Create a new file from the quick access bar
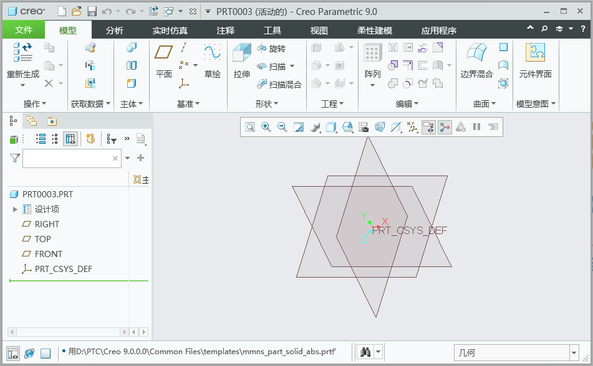The height and width of the screenshot is (366, 593). [x=62, y=12]
